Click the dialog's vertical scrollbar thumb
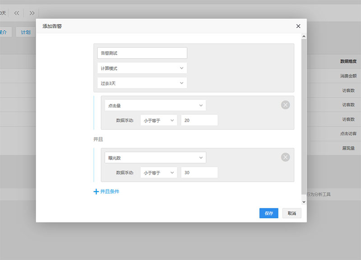 [304, 117]
